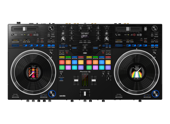Toggle the left deck red KEY LOCK button
170x124 pixels.
click(x=31, y=35)
